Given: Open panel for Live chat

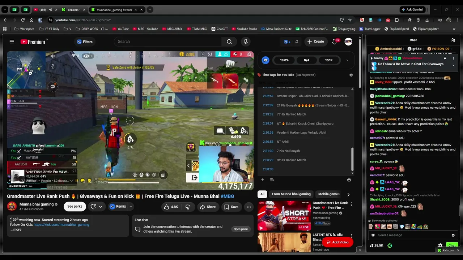Looking at the screenshot, I should tap(241, 229).
